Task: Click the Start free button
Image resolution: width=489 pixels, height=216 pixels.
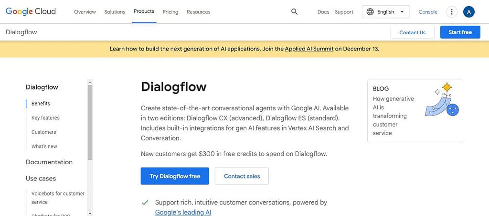Action: [460, 32]
